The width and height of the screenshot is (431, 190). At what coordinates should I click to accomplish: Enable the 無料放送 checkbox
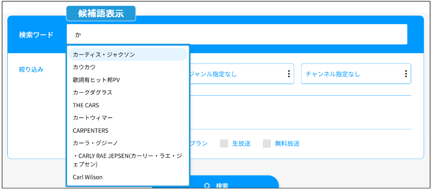(267, 143)
